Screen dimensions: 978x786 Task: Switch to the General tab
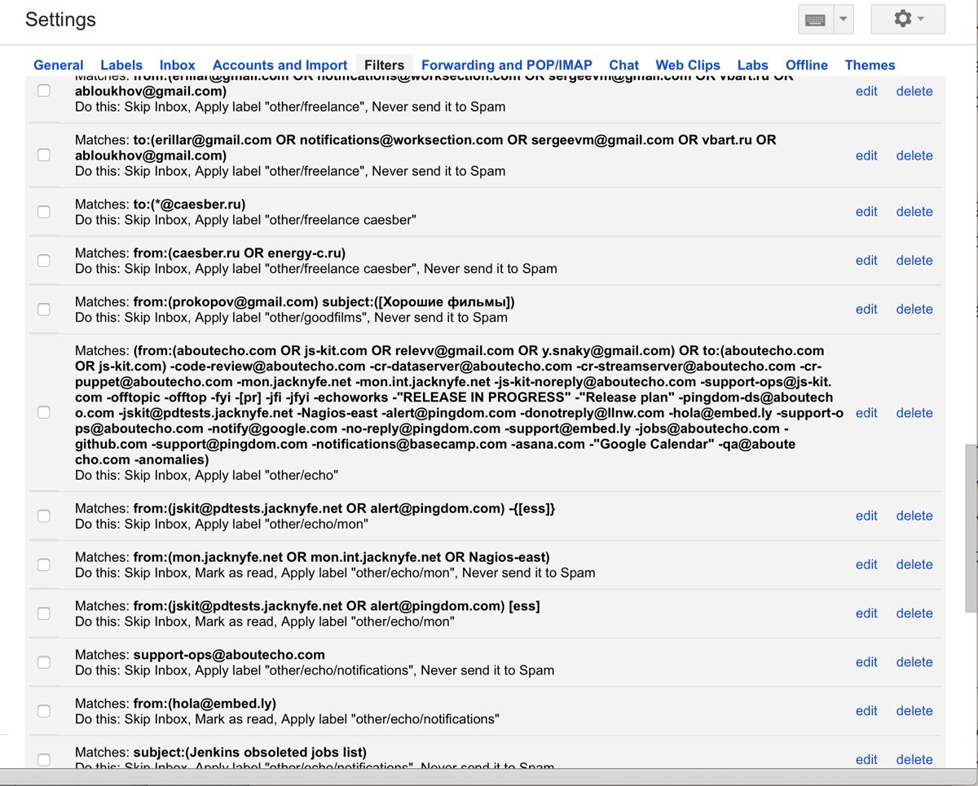[58, 65]
